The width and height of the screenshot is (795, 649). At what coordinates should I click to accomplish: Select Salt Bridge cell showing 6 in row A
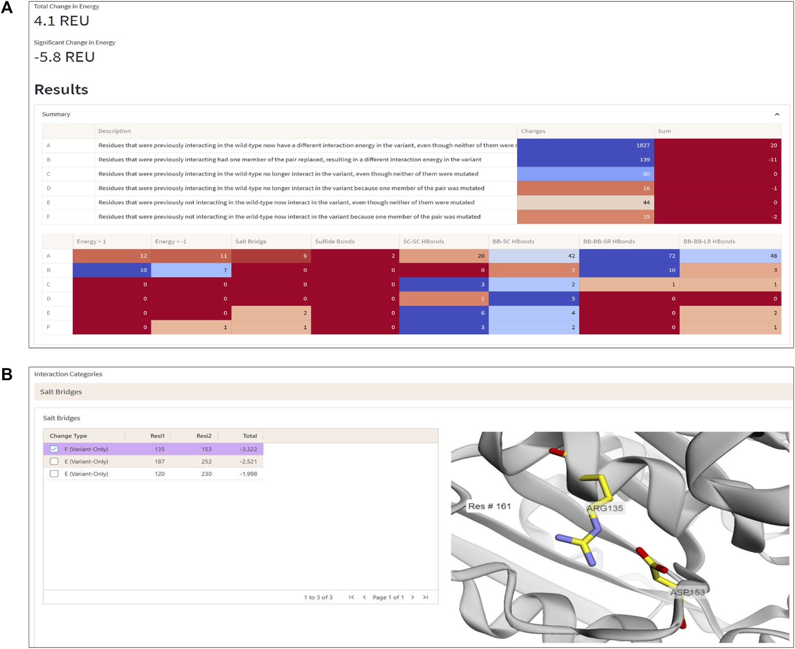tap(271, 256)
